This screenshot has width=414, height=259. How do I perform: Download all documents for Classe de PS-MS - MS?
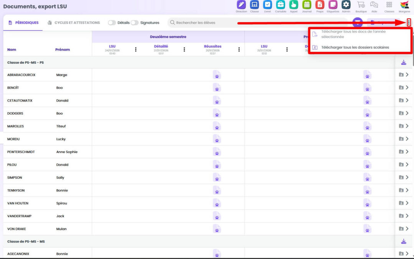pos(403,241)
